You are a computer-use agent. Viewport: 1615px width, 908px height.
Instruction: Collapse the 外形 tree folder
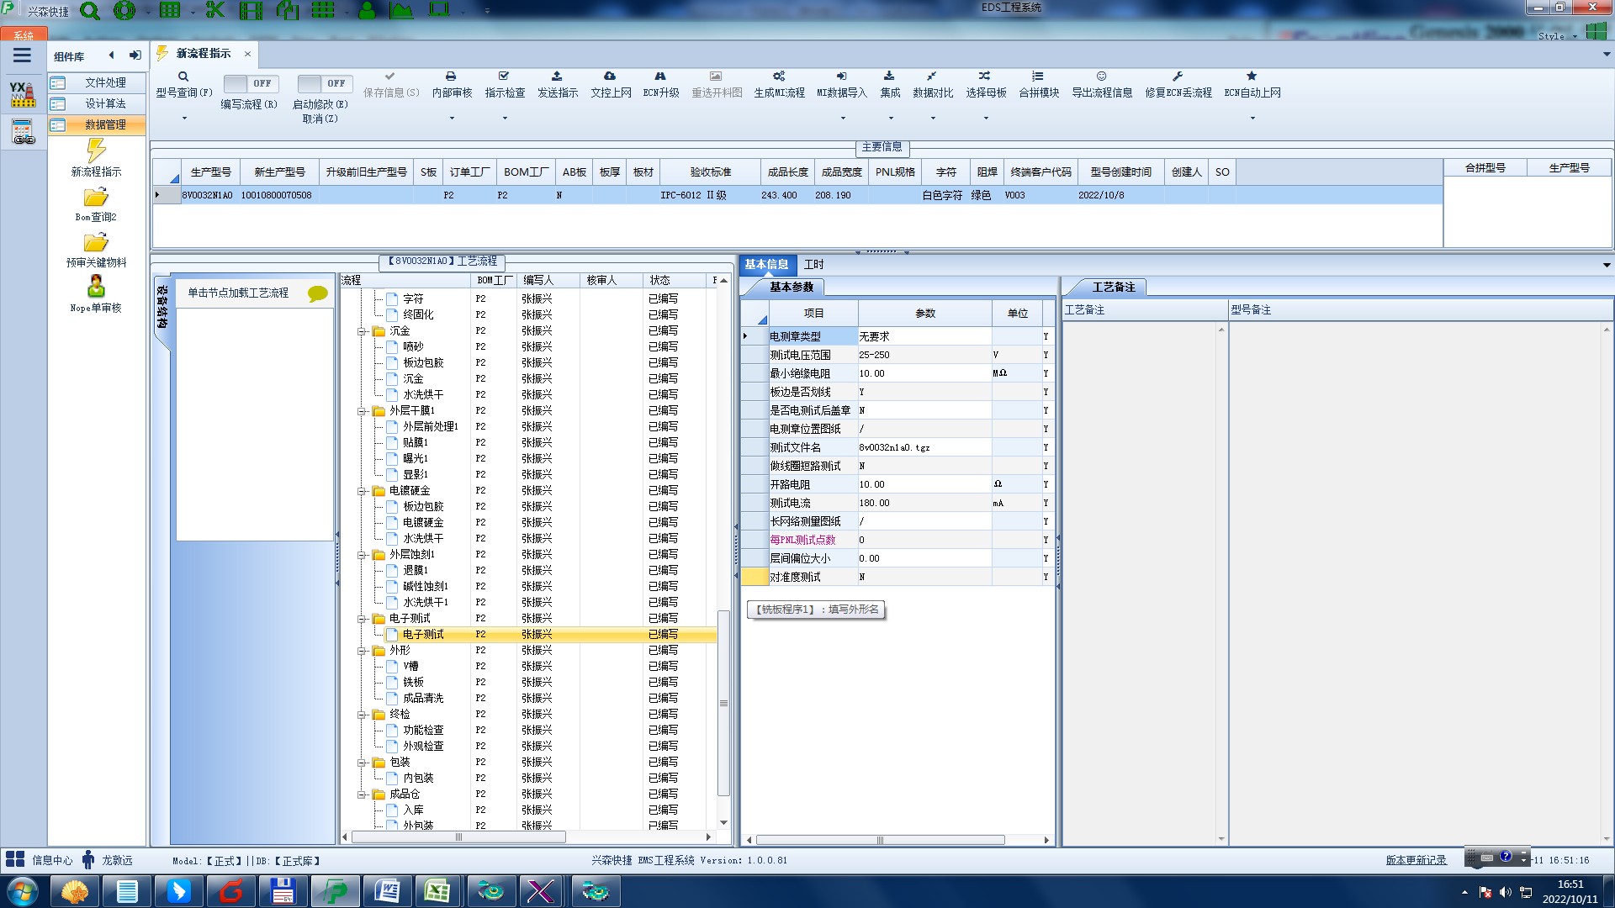coord(362,651)
